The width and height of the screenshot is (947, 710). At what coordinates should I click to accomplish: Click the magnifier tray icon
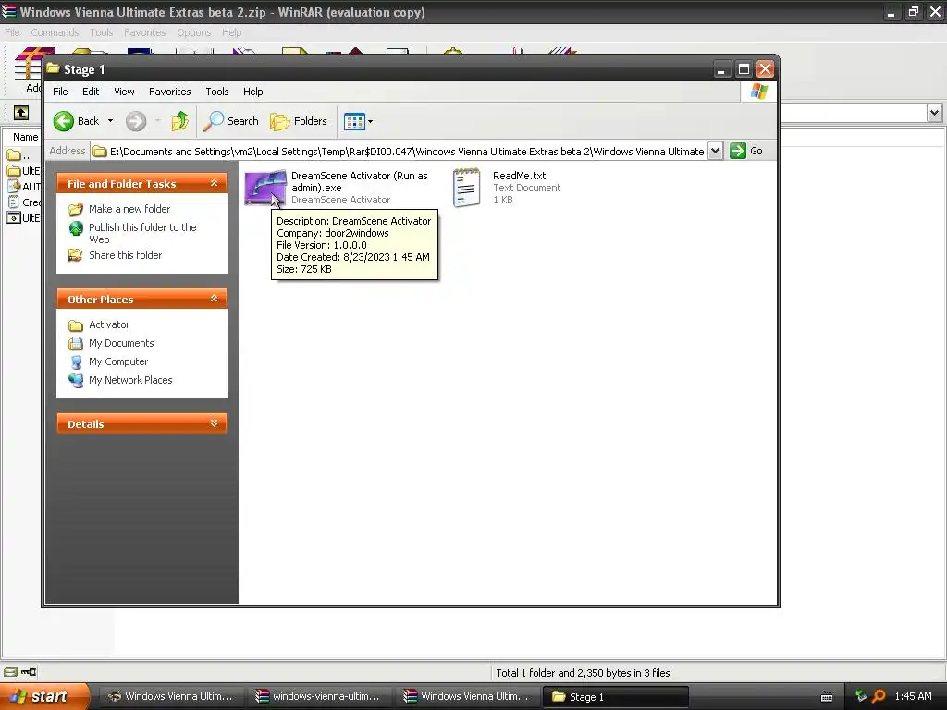click(879, 697)
